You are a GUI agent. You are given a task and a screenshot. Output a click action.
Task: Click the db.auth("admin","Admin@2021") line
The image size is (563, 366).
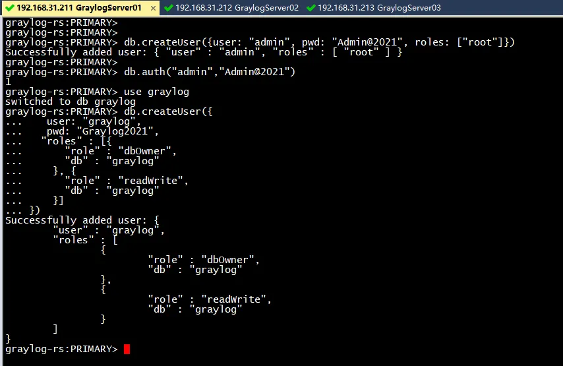click(150, 72)
